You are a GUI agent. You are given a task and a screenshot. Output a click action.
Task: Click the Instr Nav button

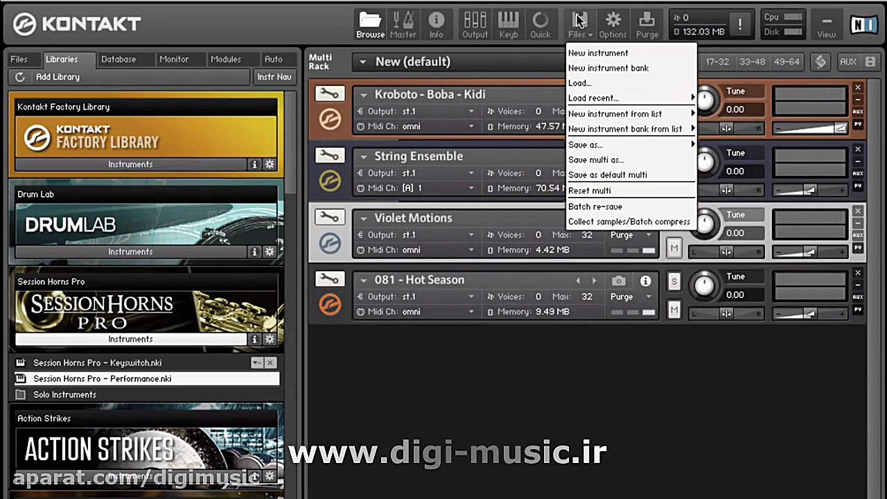(274, 77)
